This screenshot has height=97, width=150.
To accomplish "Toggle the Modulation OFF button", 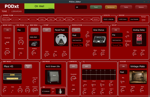I will pyautogui.click(x=76, y=30).
